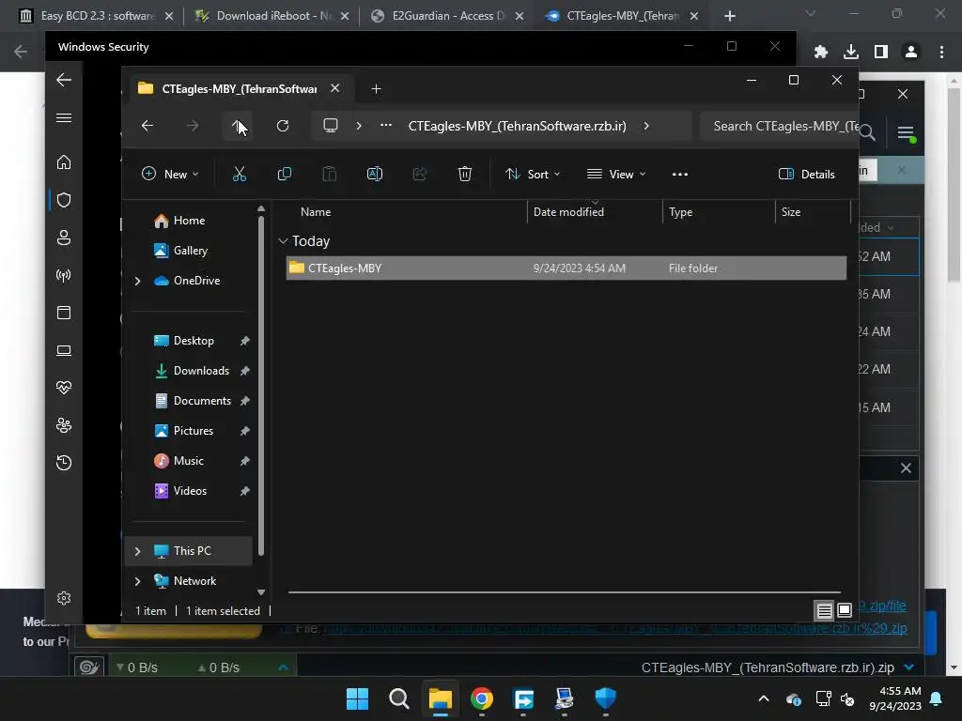Switch to E2Guardian browser tab
Screen dimensions: 962x721
click(448, 16)
